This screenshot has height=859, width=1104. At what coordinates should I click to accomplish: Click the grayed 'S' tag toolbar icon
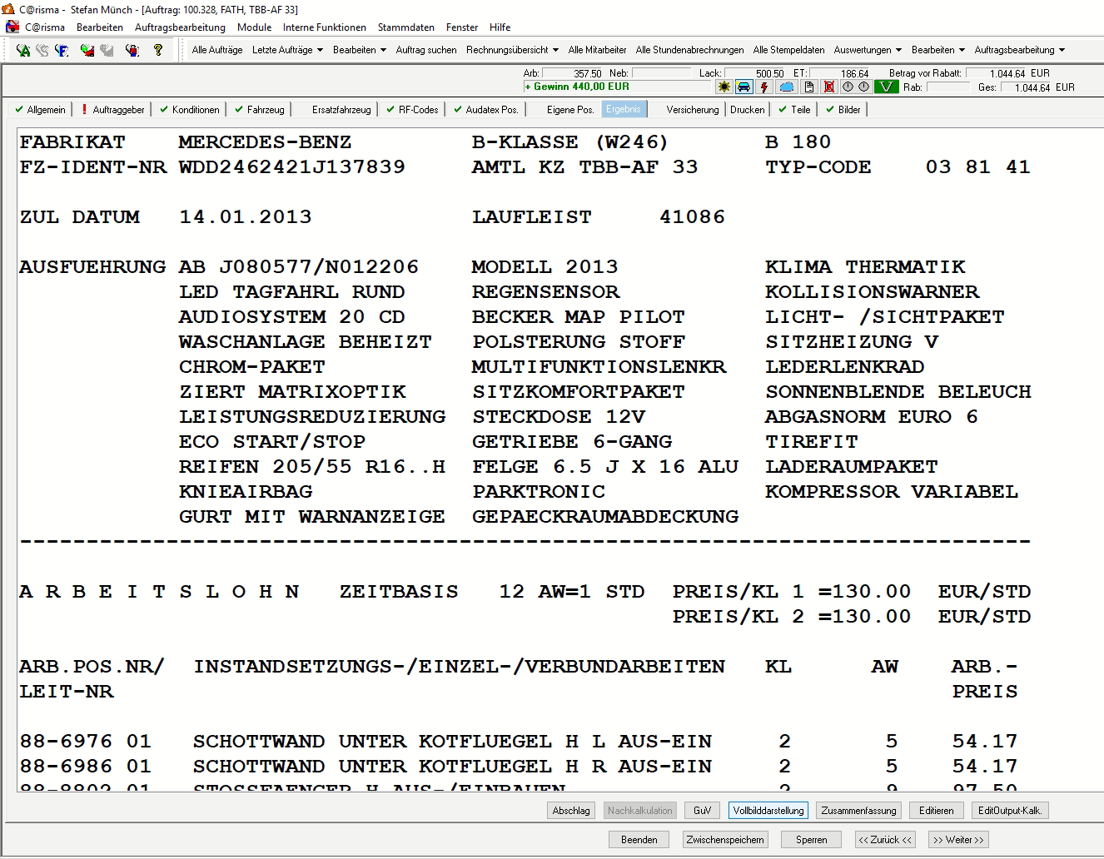(x=42, y=50)
